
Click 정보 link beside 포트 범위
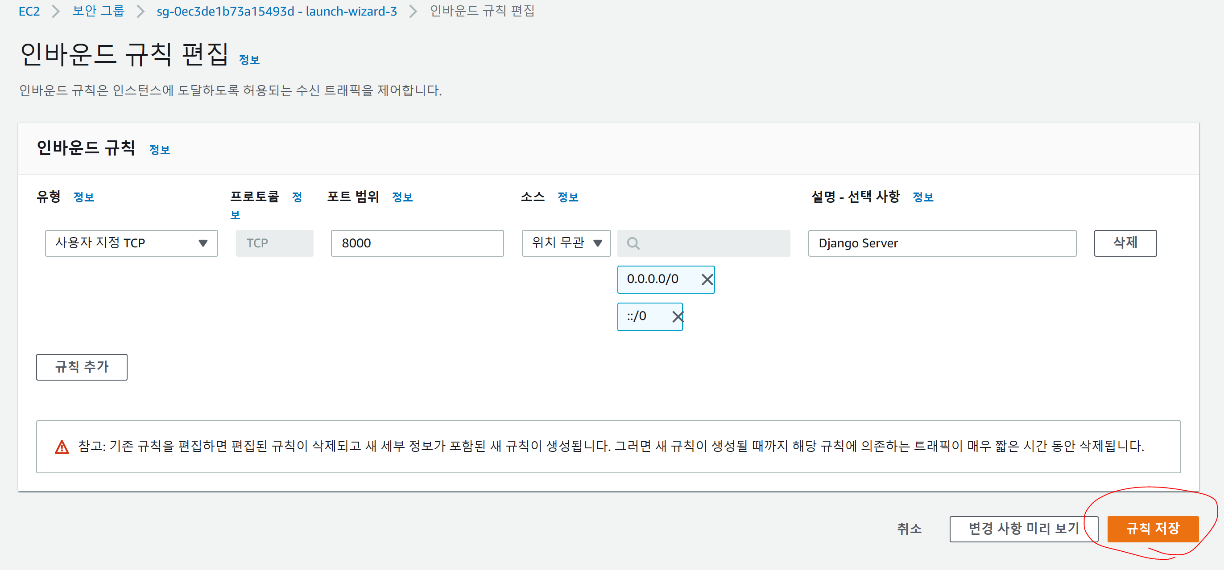(402, 197)
